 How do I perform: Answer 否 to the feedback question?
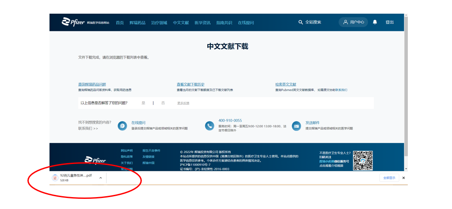click(x=163, y=103)
